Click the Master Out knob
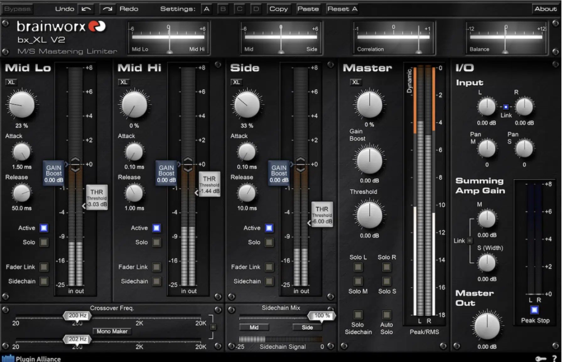The height and width of the screenshot is (362, 562). click(487, 326)
